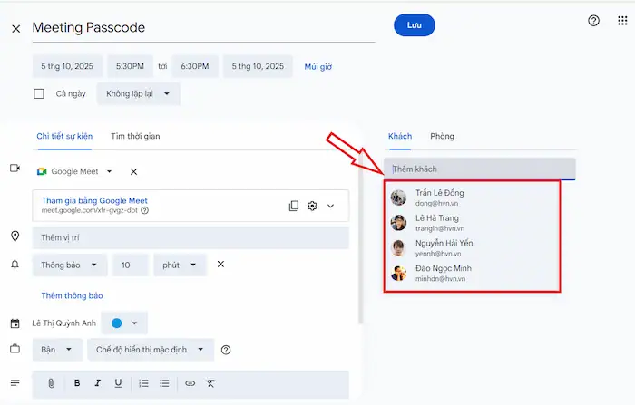
Task: Insert a numbered list
Action: 143,383
